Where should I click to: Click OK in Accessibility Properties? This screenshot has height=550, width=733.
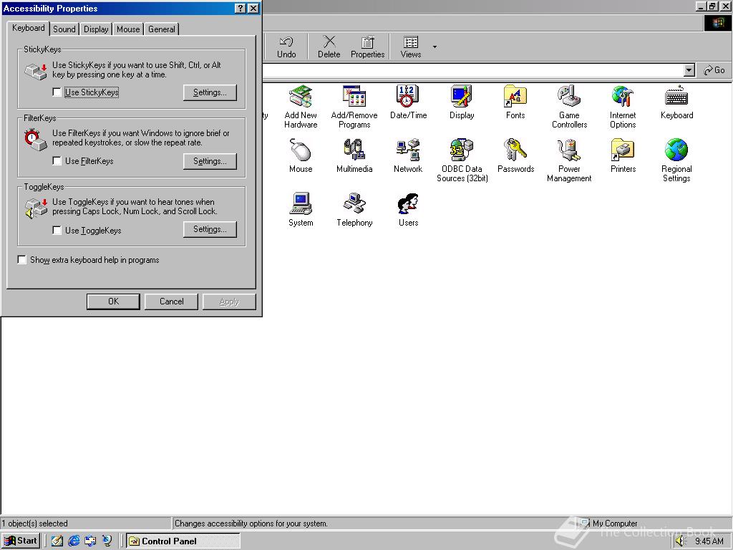pos(113,301)
